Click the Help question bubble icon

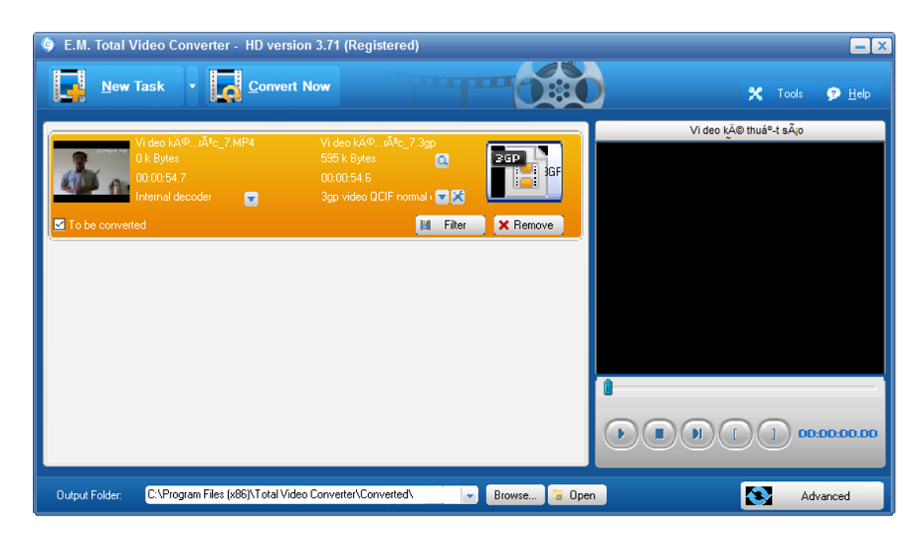pos(832,93)
